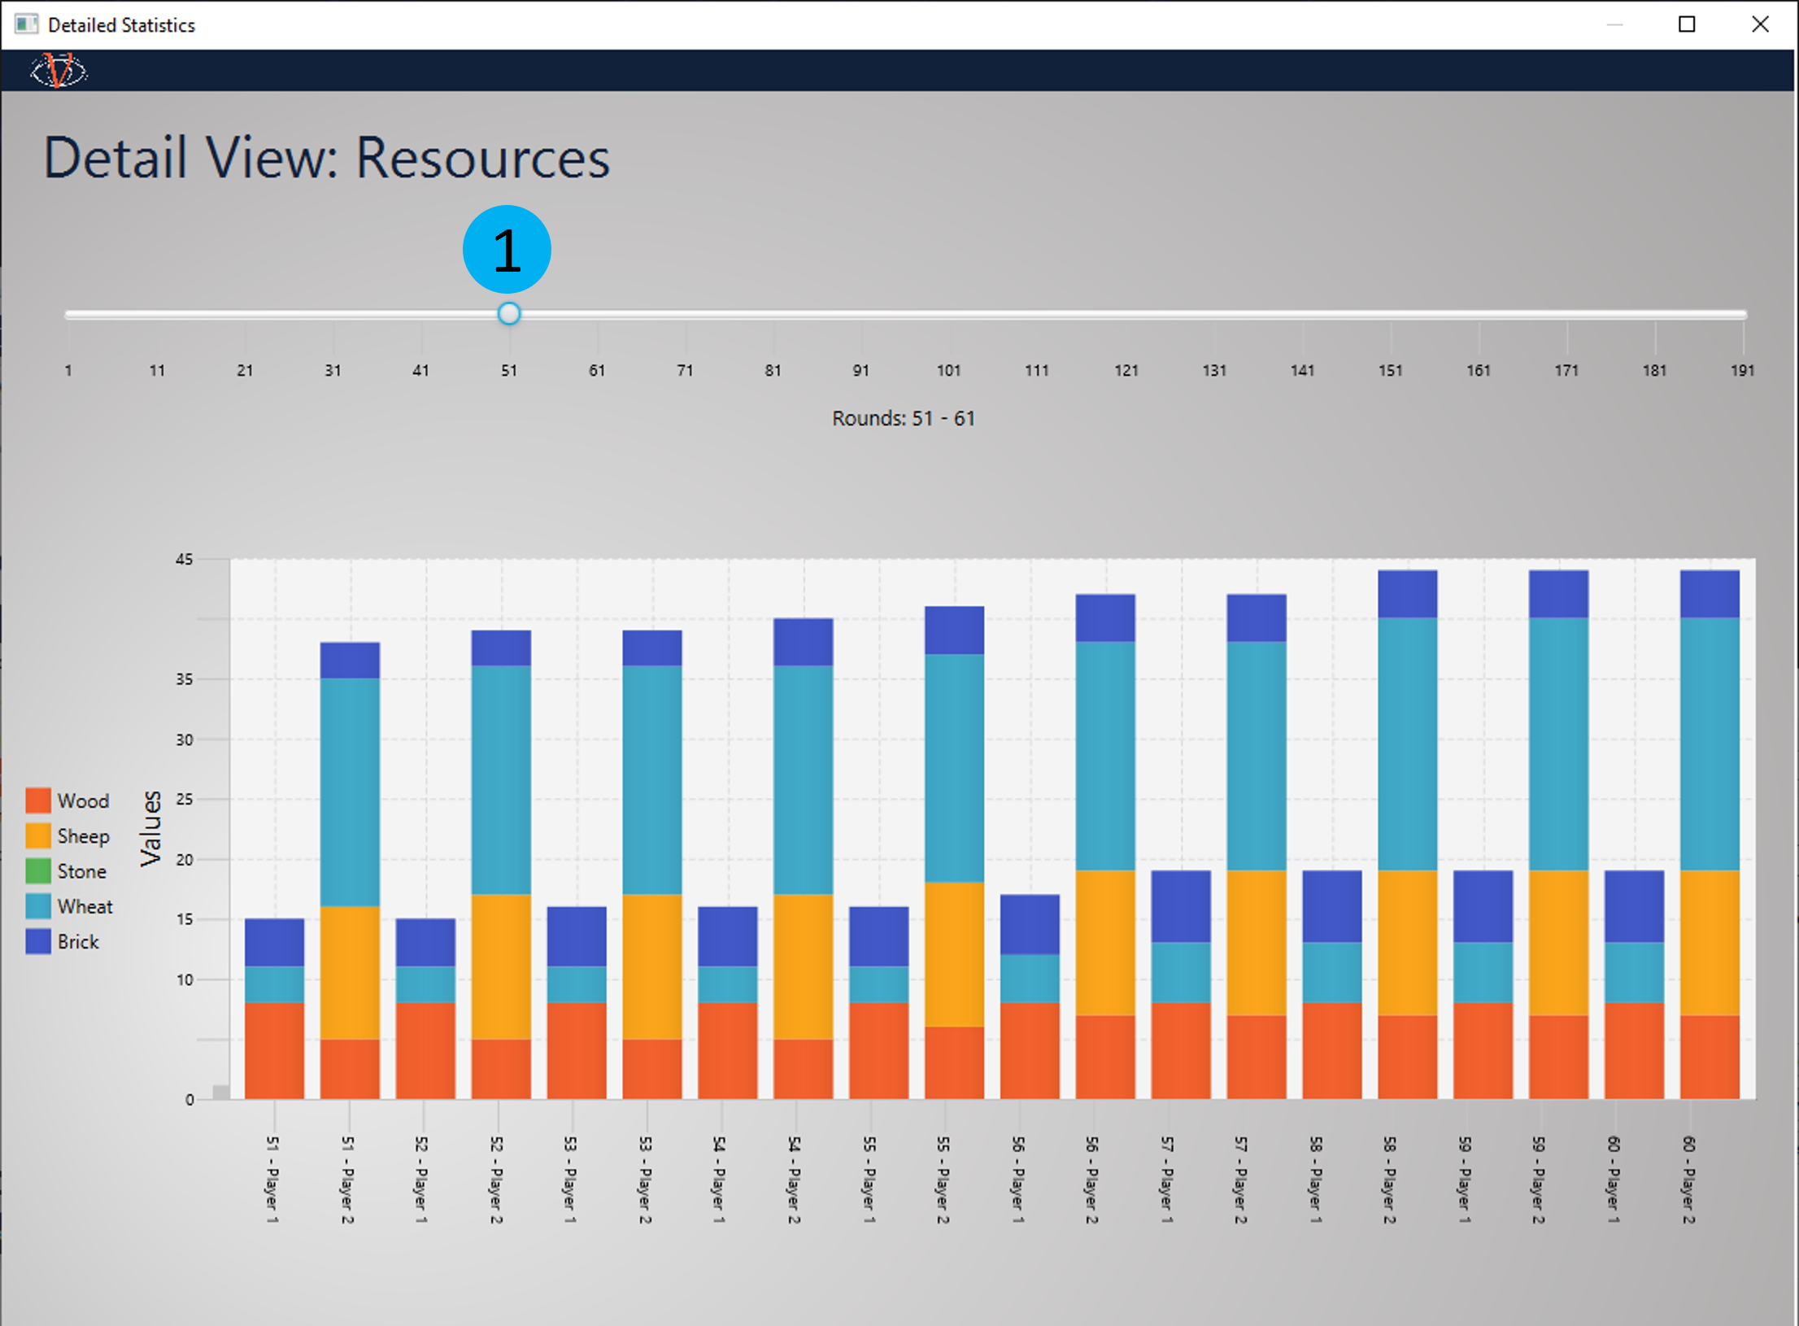Close the Detailed Statistics window

pyautogui.click(x=1760, y=24)
